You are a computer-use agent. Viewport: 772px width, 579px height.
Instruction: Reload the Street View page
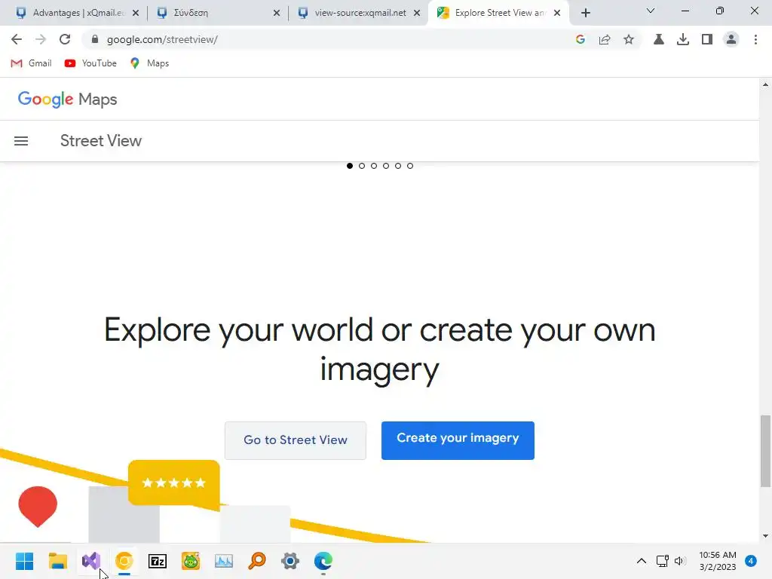click(65, 39)
